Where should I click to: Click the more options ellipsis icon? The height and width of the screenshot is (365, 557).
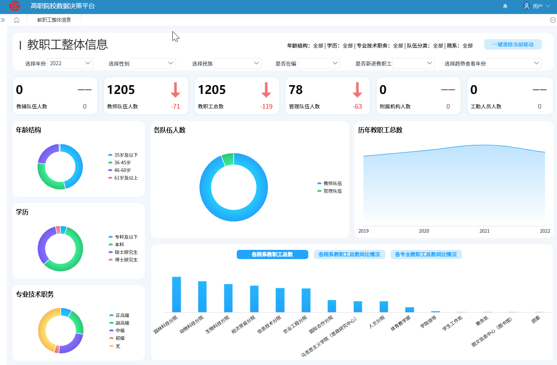click(x=553, y=20)
